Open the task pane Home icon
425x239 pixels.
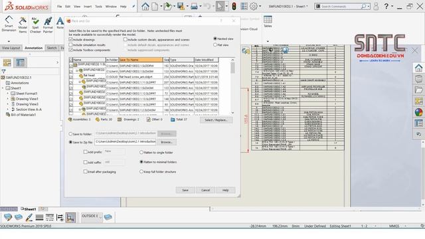pyautogui.click(x=419, y=68)
